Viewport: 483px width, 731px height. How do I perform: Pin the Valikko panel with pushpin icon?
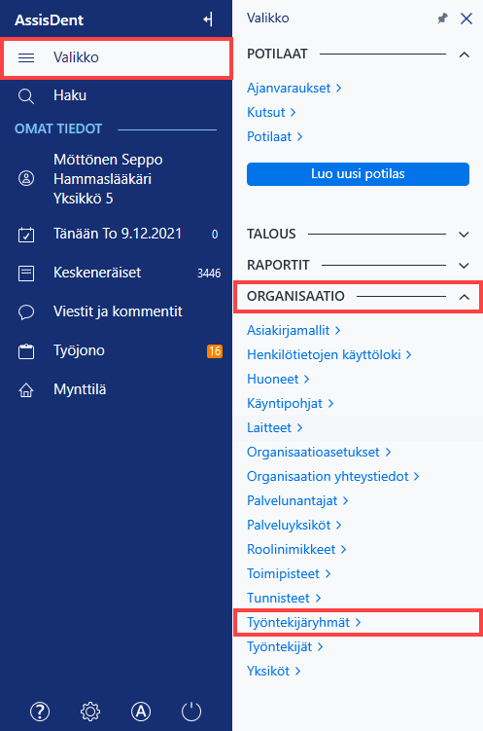442,18
